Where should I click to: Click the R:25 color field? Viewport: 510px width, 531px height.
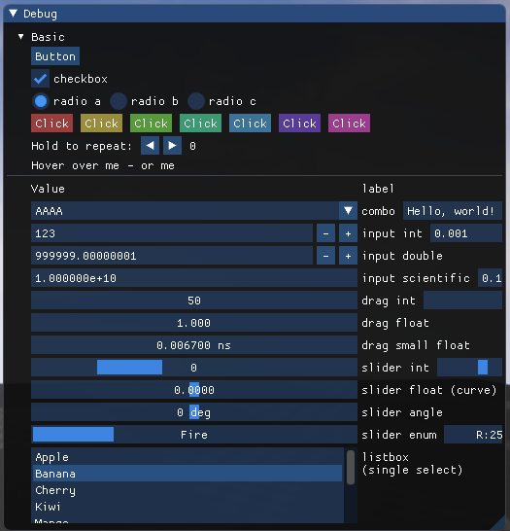click(473, 435)
